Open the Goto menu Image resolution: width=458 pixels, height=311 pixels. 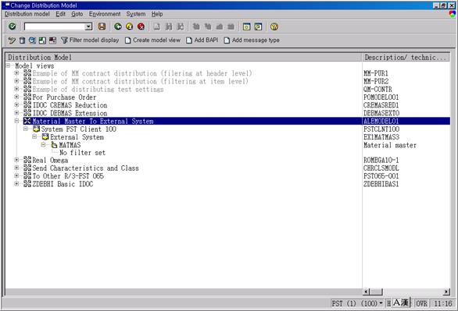coord(77,14)
